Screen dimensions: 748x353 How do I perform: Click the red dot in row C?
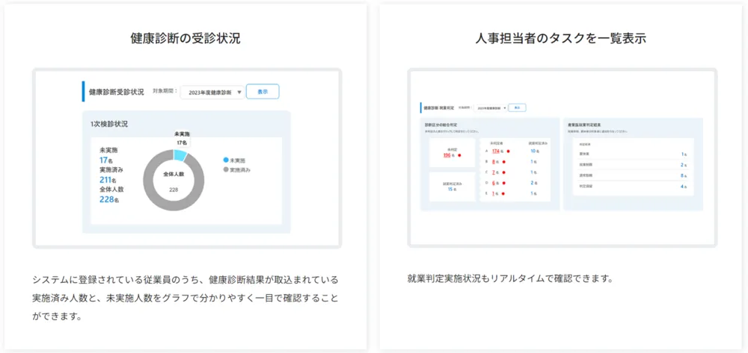(x=503, y=172)
